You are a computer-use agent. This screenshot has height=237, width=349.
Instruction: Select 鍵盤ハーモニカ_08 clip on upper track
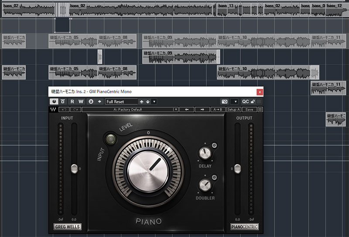[117, 41]
